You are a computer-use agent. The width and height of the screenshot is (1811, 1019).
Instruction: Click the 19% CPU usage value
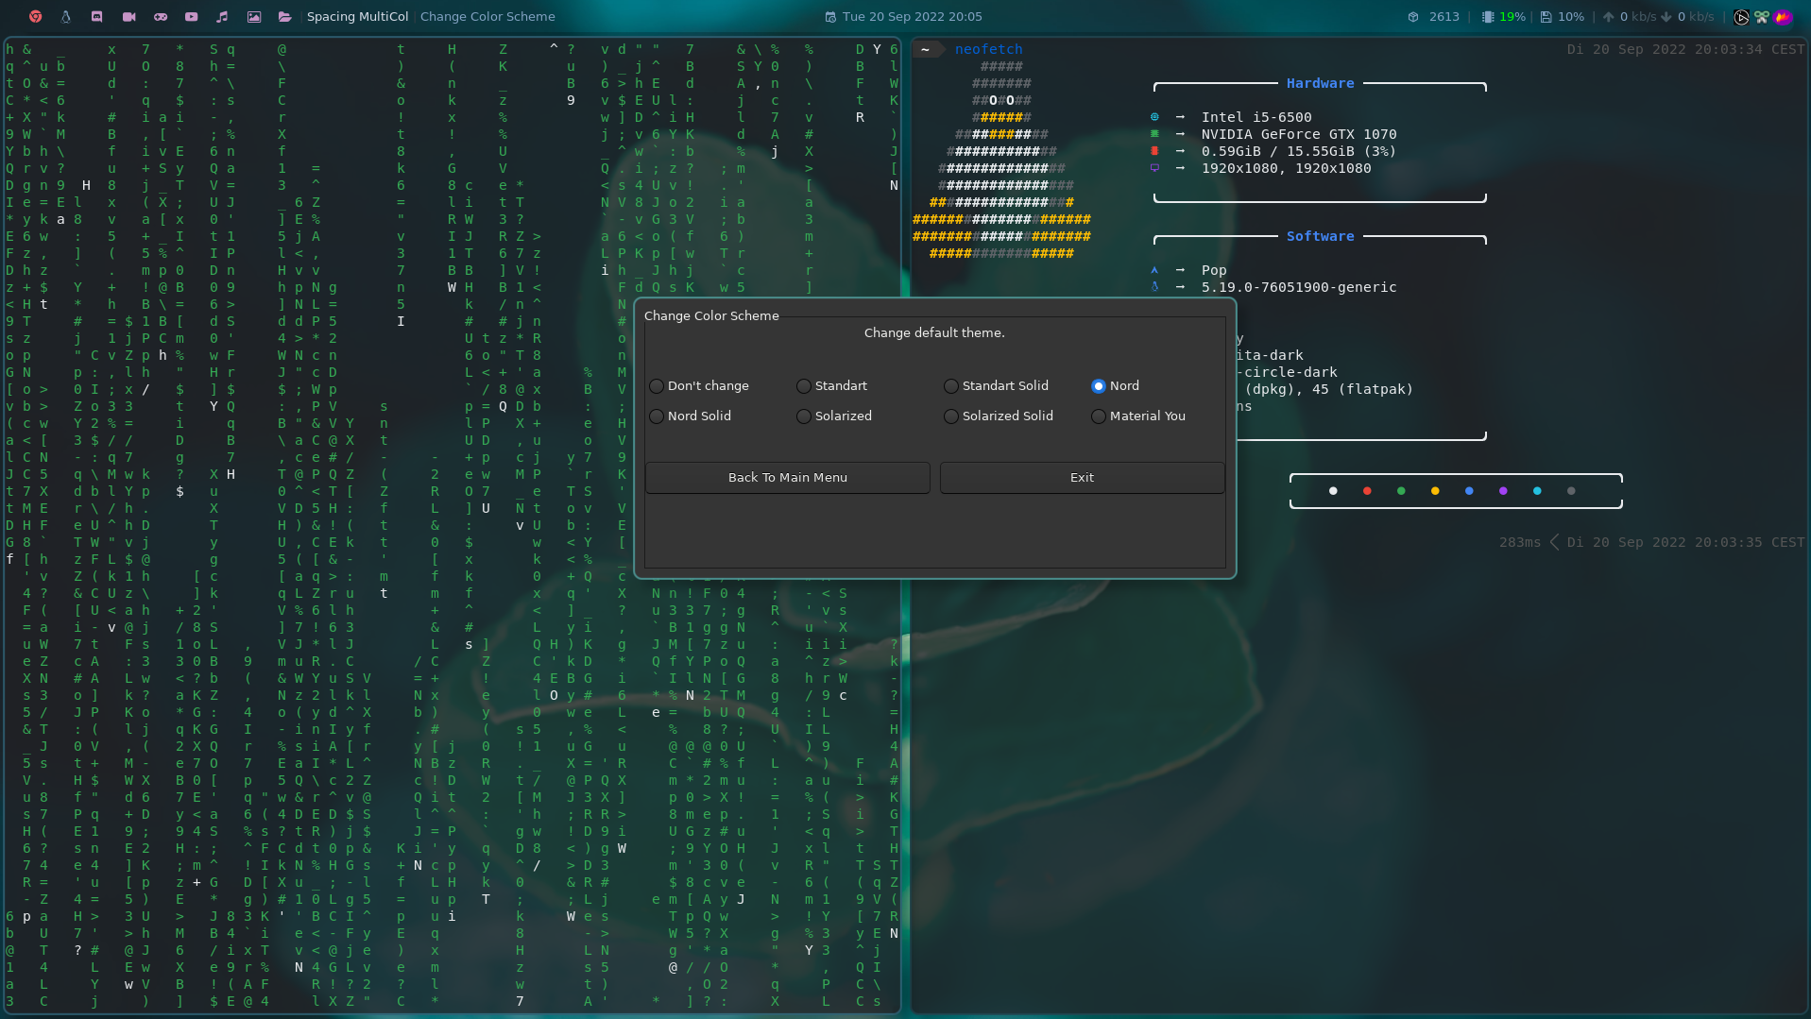click(x=1512, y=17)
